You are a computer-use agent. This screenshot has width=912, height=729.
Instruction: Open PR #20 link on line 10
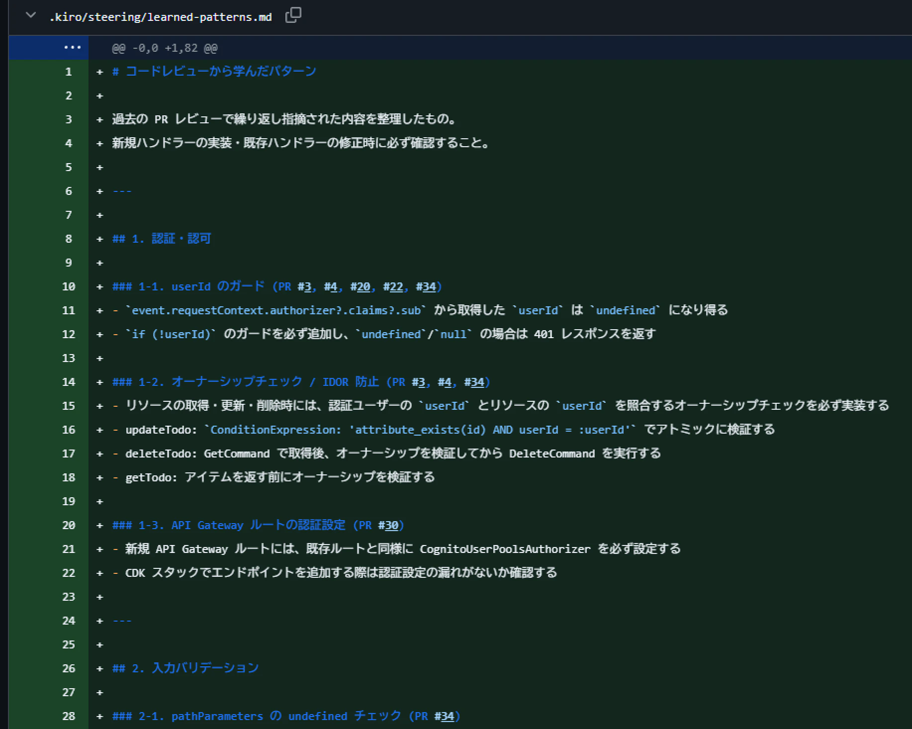coord(361,287)
